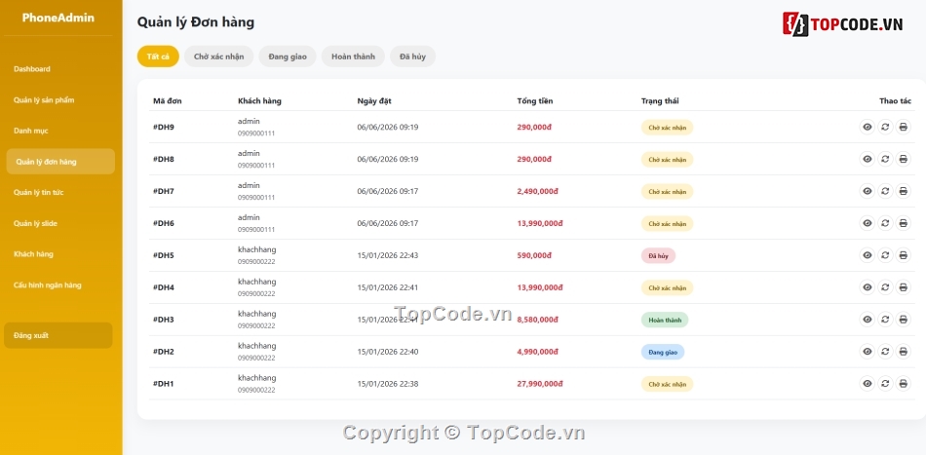Click customer name admin on order #DH6
This screenshot has height=455, width=926.
point(249,217)
